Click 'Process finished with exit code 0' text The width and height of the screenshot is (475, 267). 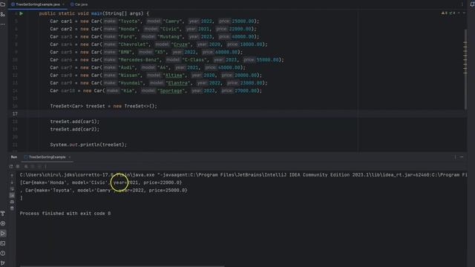[65, 214]
